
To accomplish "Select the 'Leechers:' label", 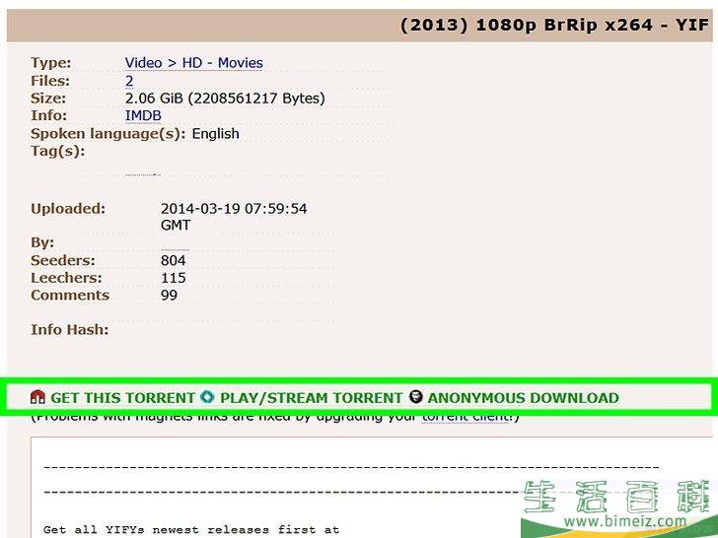I will point(66,278).
